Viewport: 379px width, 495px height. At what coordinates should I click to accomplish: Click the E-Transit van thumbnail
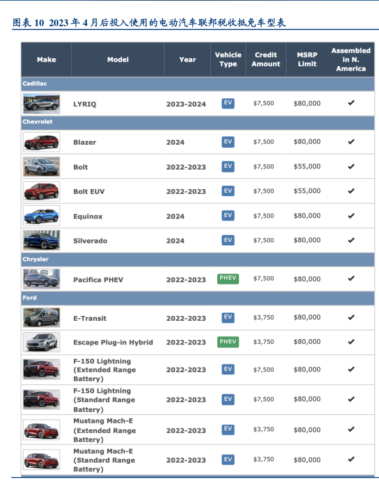(42, 317)
